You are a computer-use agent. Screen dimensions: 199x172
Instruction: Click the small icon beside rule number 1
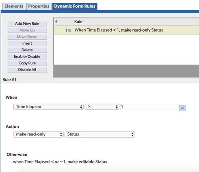70,30
